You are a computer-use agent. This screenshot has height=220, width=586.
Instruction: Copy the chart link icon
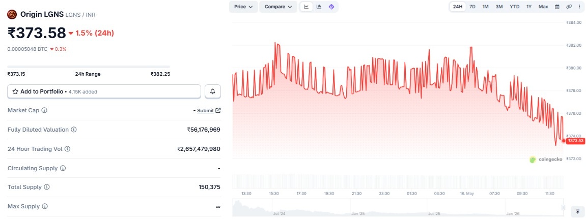pos(569,7)
